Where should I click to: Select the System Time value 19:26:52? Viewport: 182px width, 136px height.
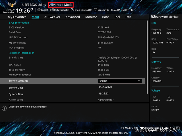point(104,93)
